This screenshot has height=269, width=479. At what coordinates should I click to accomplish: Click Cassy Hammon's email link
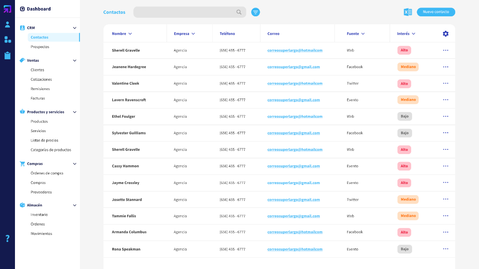[294, 166]
